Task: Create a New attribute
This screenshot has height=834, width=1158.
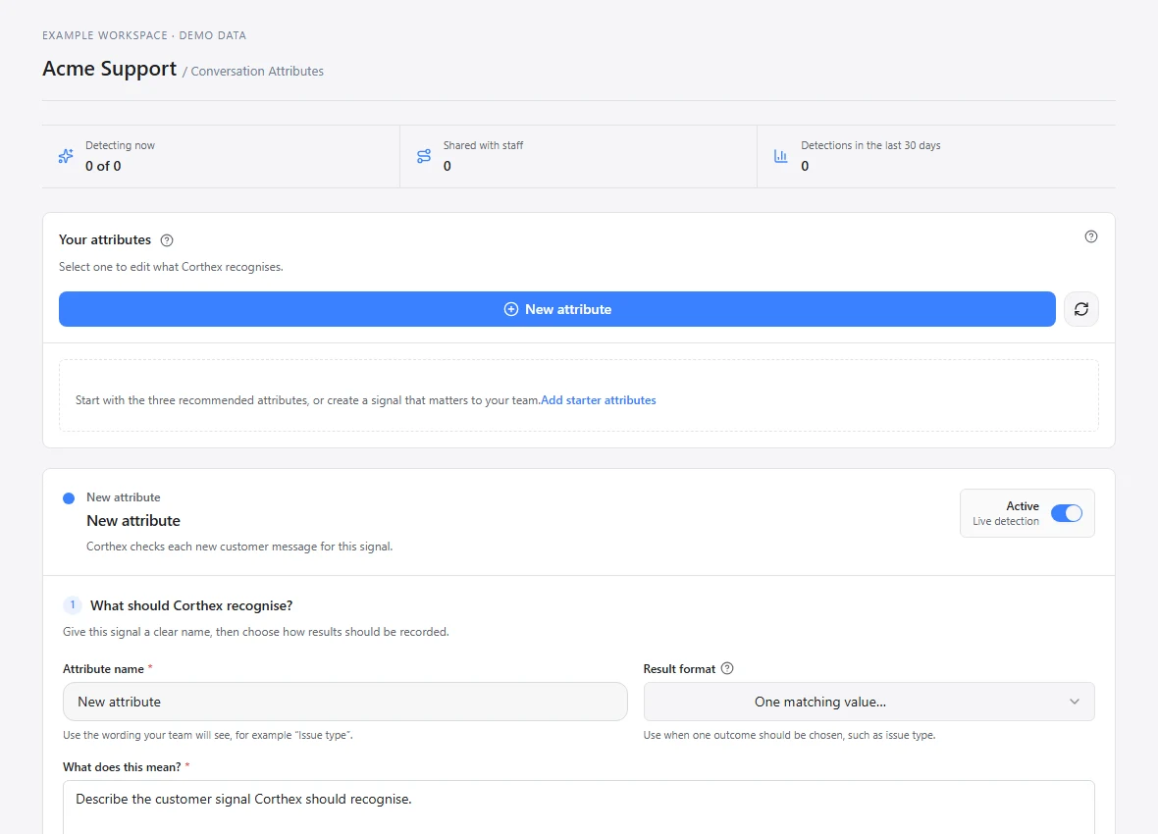Action: (x=556, y=309)
